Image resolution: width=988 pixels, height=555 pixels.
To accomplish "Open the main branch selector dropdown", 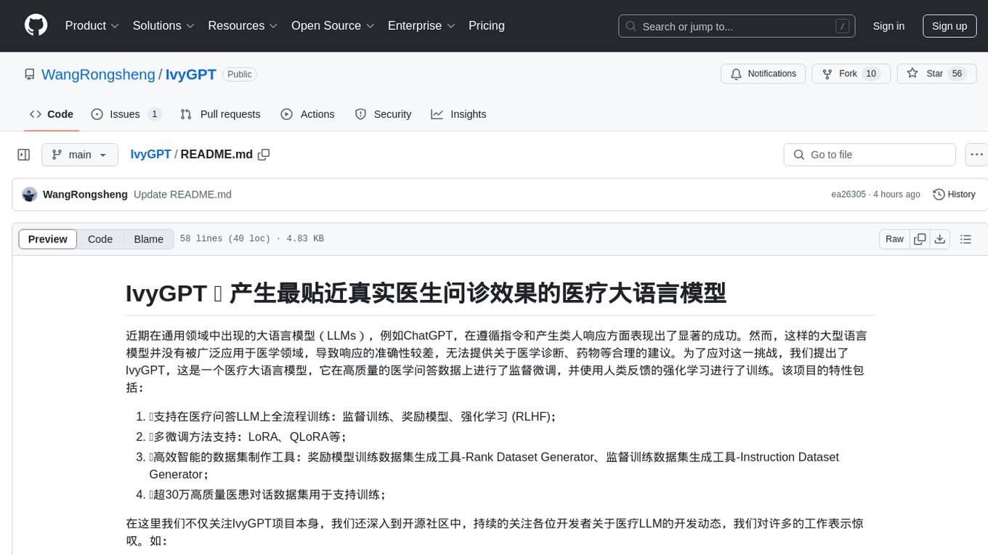I will 79,155.
